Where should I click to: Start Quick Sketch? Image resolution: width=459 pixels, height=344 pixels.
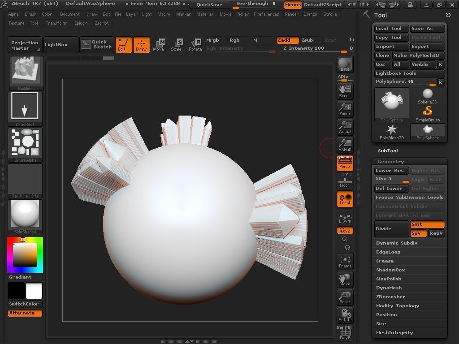coord(97,45)
